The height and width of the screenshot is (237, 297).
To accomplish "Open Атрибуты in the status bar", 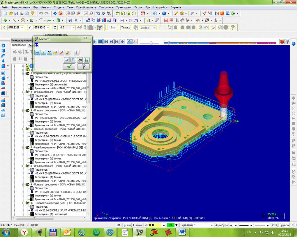I will tap(222, 225).
